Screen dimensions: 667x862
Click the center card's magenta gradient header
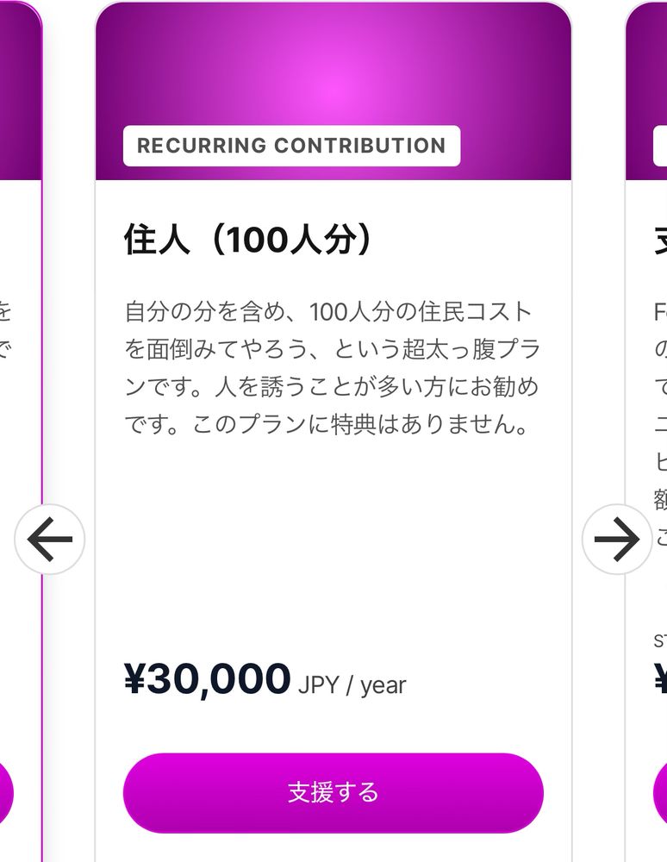click(333, 91)
